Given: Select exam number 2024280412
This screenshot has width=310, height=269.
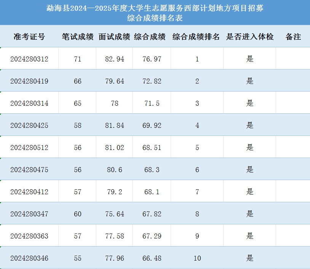Looking at the screenshot, I should [x=29, y=192].
